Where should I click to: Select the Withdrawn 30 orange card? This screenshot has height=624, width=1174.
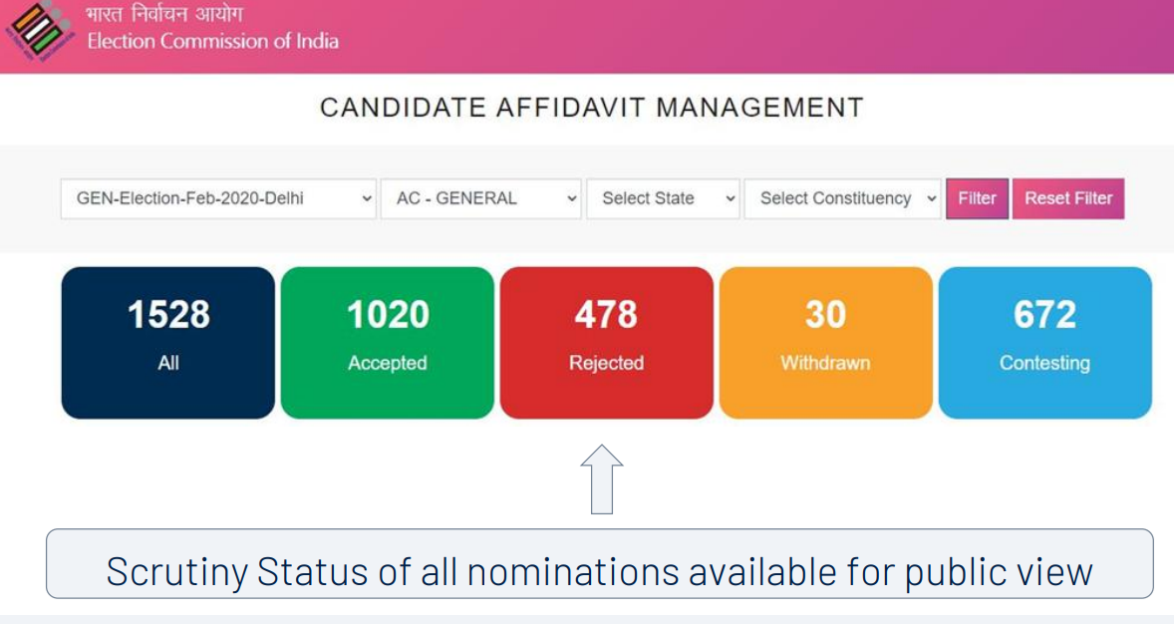(x=826, y=343)
